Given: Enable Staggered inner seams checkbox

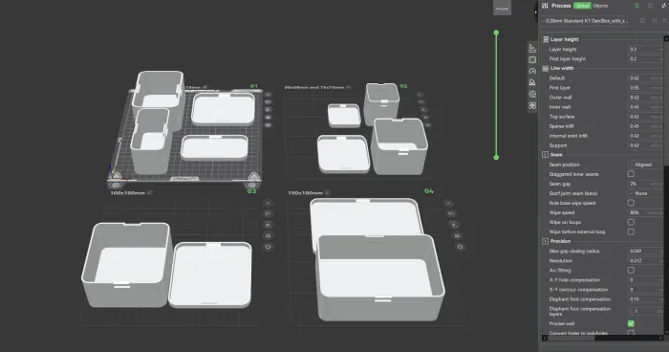Looking at the screenshot, I should pyautogui.click(x=631, y=174).
